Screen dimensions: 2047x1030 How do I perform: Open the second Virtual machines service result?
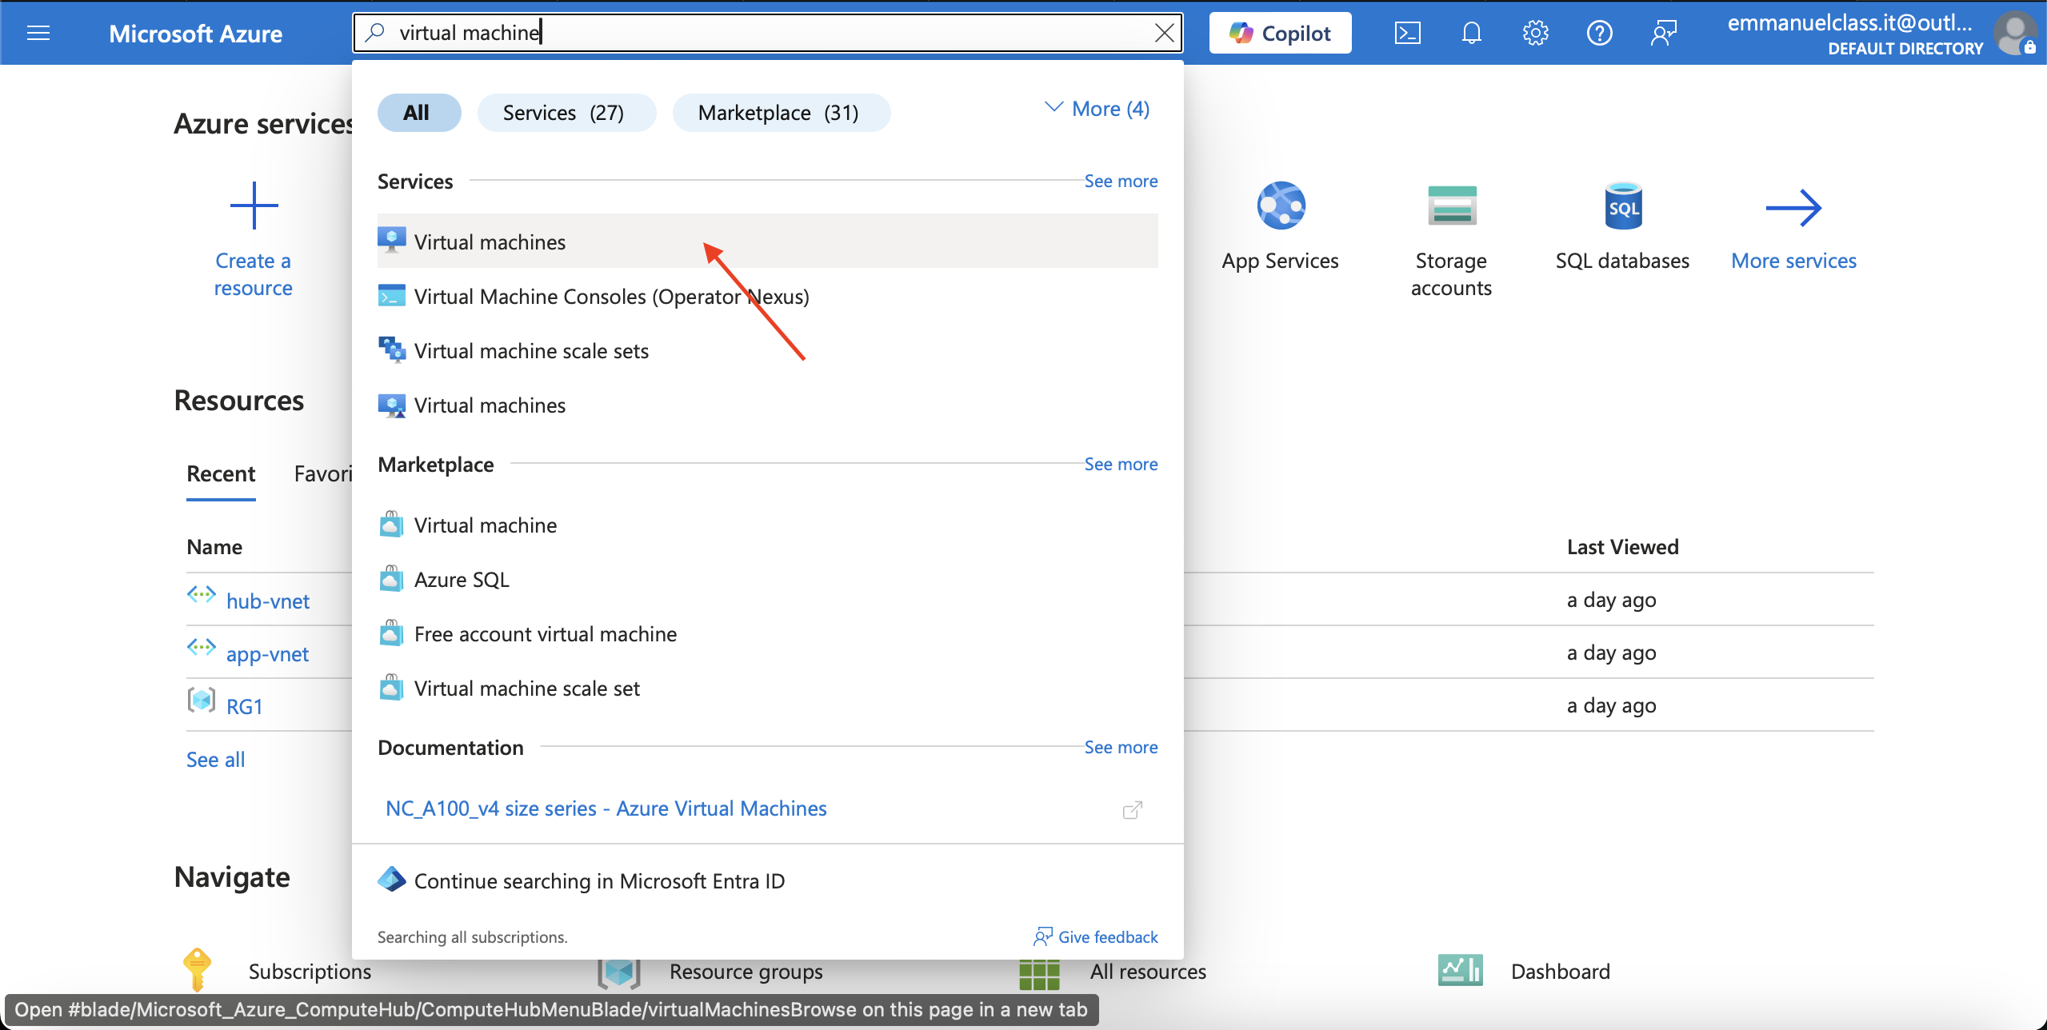pos(767,405)
